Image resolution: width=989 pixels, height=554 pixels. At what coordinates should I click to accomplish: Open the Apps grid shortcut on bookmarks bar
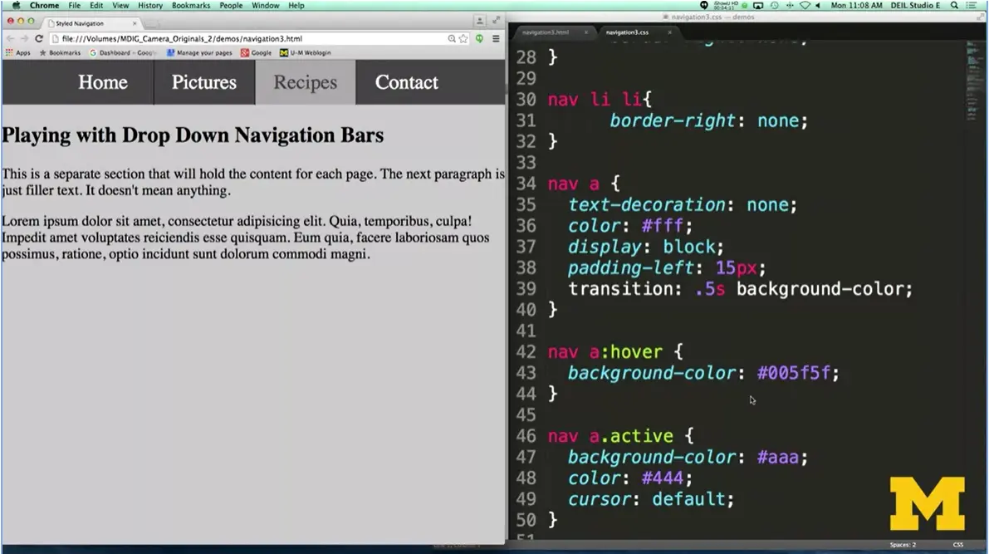(15, 51)
